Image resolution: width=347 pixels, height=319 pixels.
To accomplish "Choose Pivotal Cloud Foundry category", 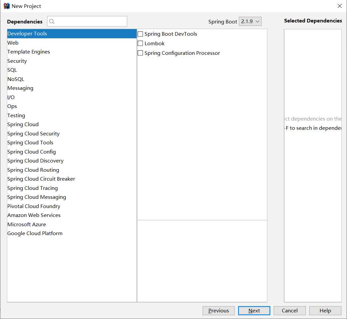I will [72, 206].
